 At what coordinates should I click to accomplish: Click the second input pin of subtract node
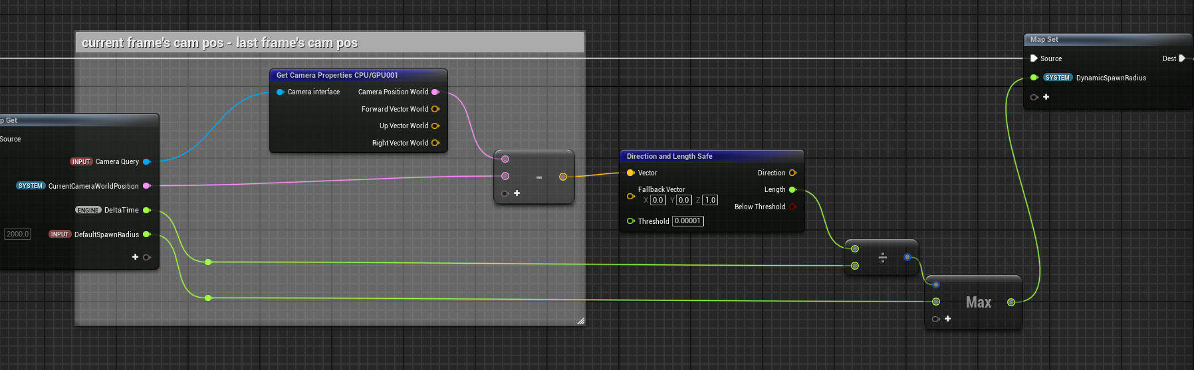pyautogui.click(x=505, y=176)
